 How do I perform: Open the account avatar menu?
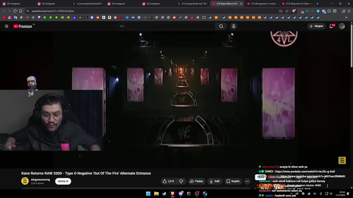click(342, 26)
